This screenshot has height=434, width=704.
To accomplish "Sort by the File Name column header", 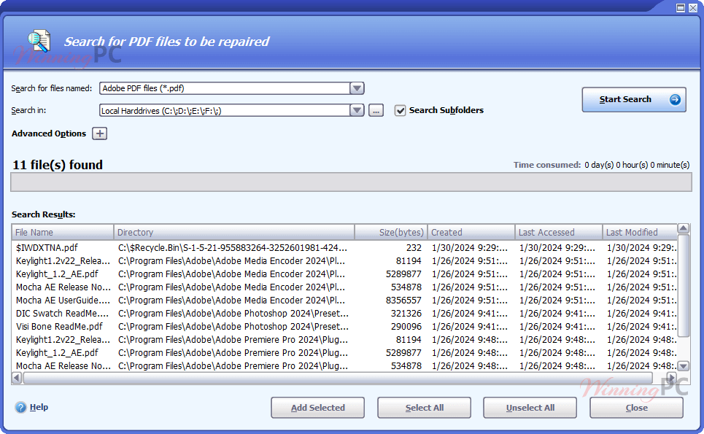I will tap(63, 232).
